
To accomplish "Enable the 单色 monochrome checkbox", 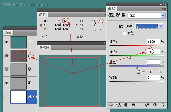I will pos(124,33).
